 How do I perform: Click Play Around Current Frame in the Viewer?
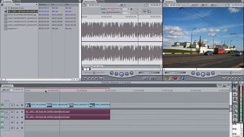pyautogui.click(x=127, y=74)
